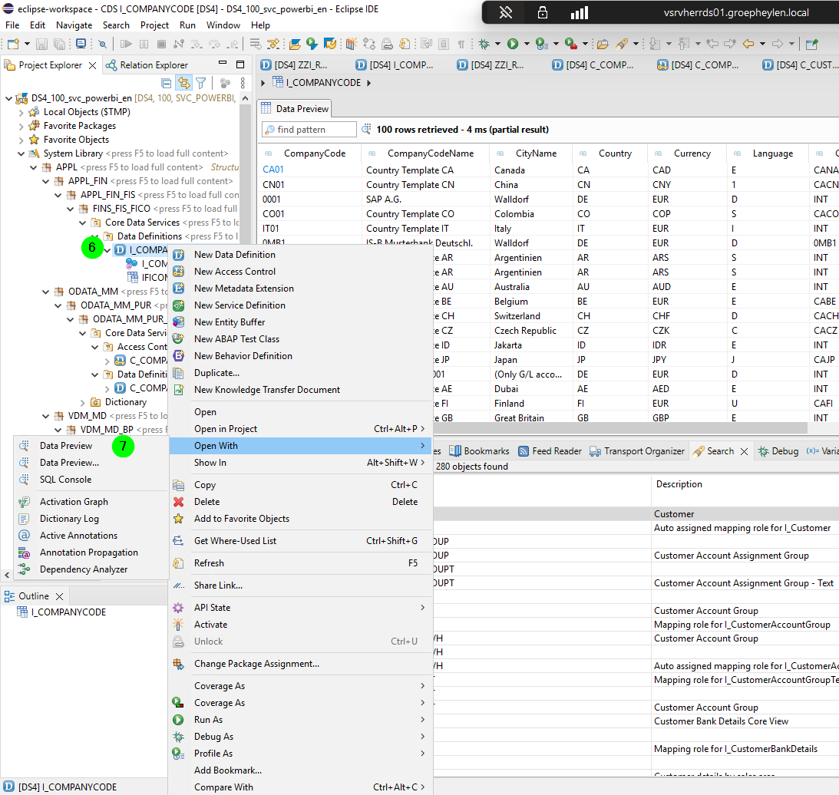Click the External Tools run icon with red toolbox
839x795 pixels.
[570, 44]
